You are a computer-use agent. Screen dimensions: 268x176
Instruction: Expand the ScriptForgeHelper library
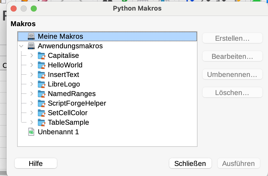(x=32, y=103)
